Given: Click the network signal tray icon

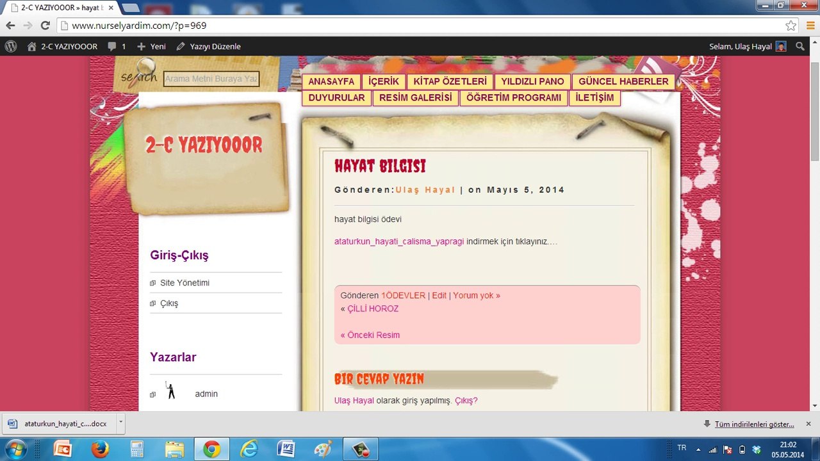Looking at the screenshot, I should tap(713, 449).
